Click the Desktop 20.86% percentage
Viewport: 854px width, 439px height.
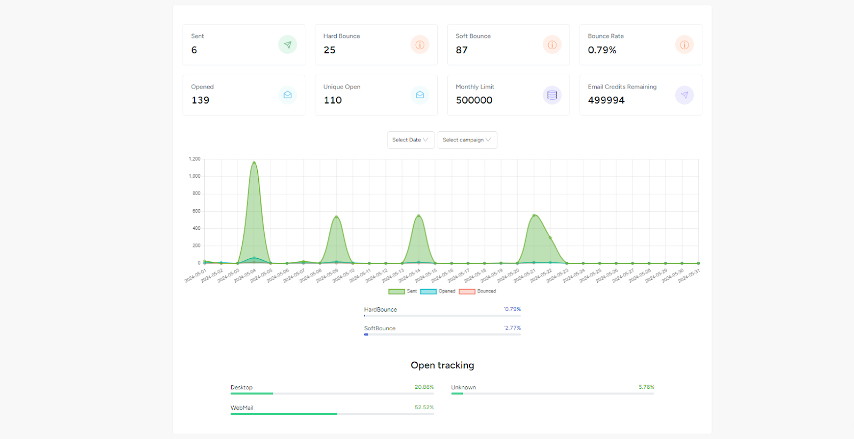[424, 387]
